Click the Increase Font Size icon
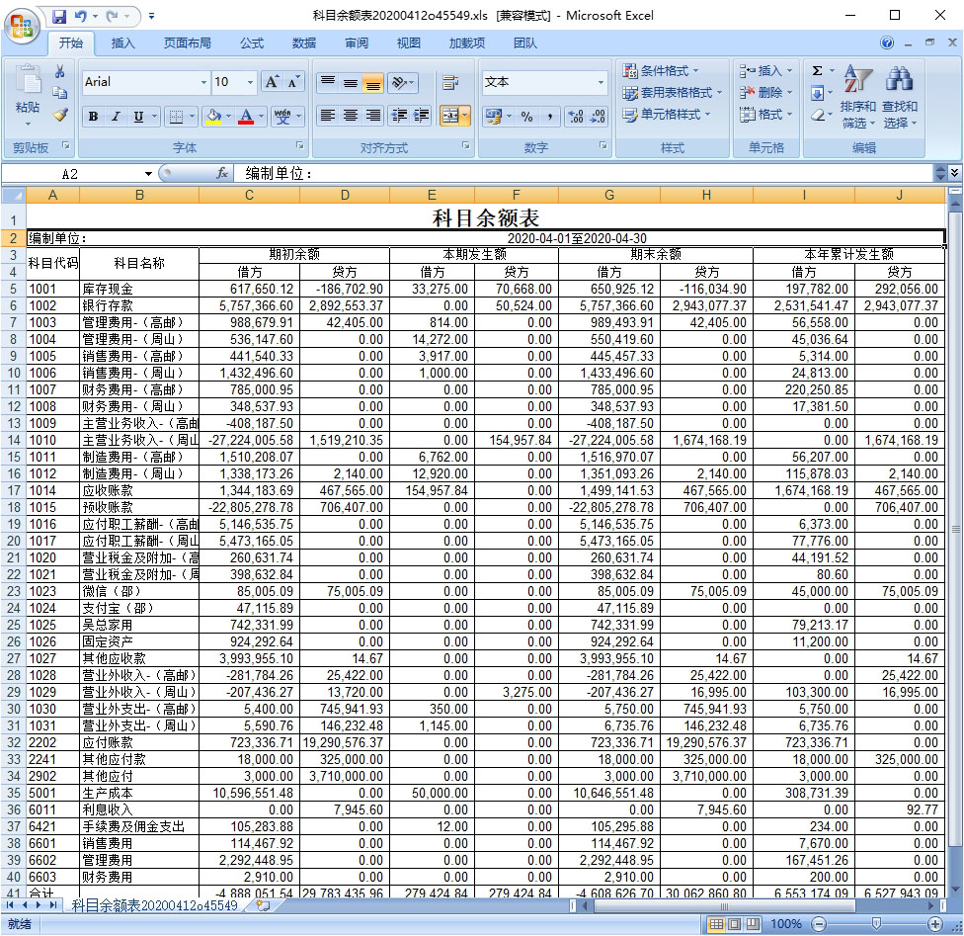The width and height of the screenshot is (964, 936). tap(272, 82)
